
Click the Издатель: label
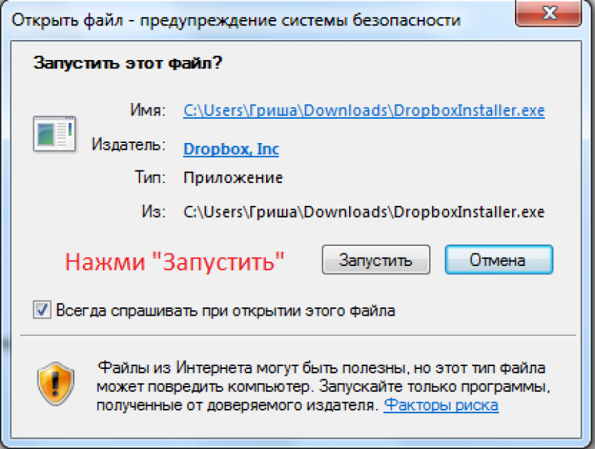[x=129, y=144]
